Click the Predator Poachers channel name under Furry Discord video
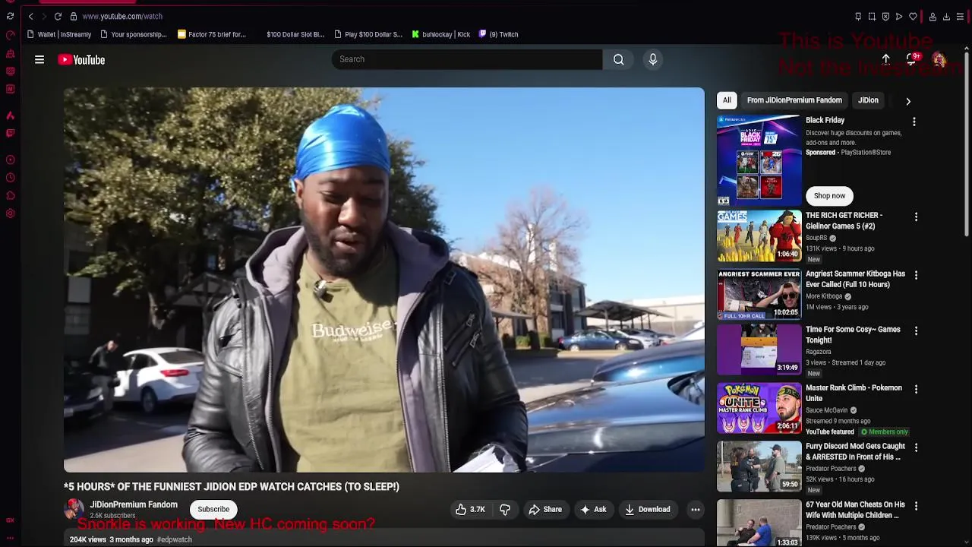The height and width of the screenshot is (547, 972). 831,469
